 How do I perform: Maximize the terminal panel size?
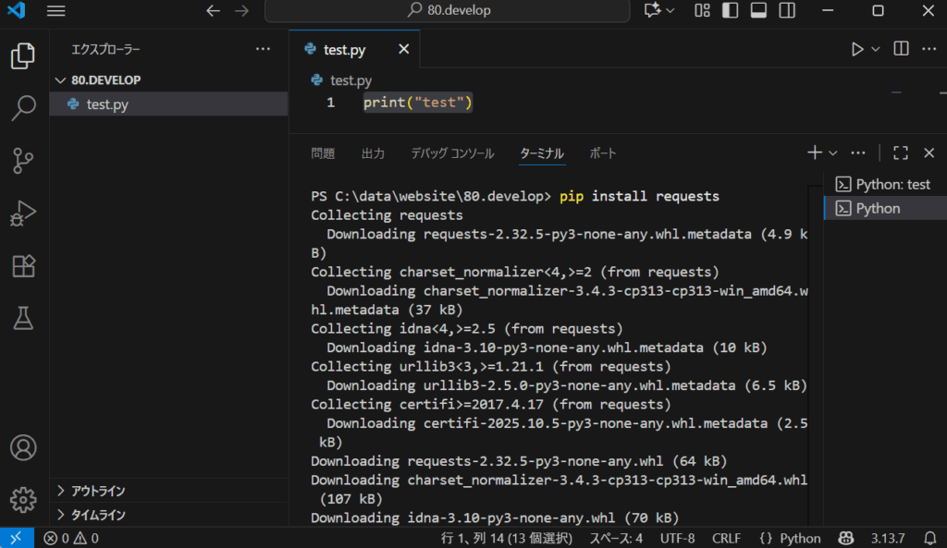(x=901, y=153)
